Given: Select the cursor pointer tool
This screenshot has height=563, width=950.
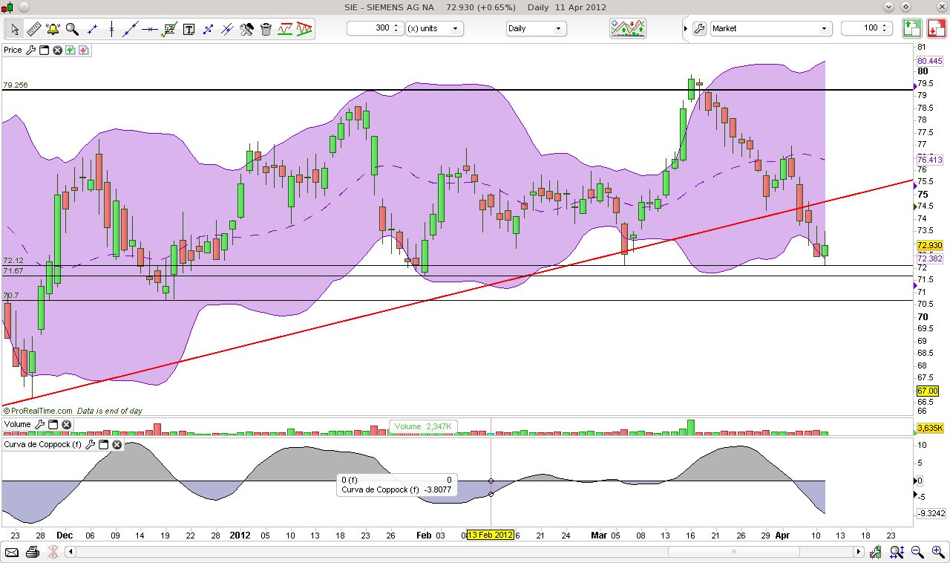Looking at the screenshot, I should click(x=13, y=28).
